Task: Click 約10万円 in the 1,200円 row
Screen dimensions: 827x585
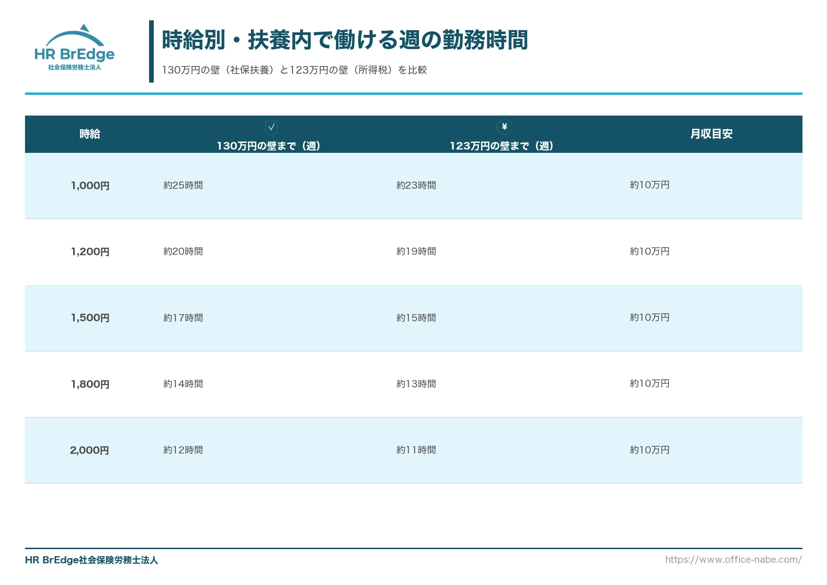Action: tap(650, 251)
